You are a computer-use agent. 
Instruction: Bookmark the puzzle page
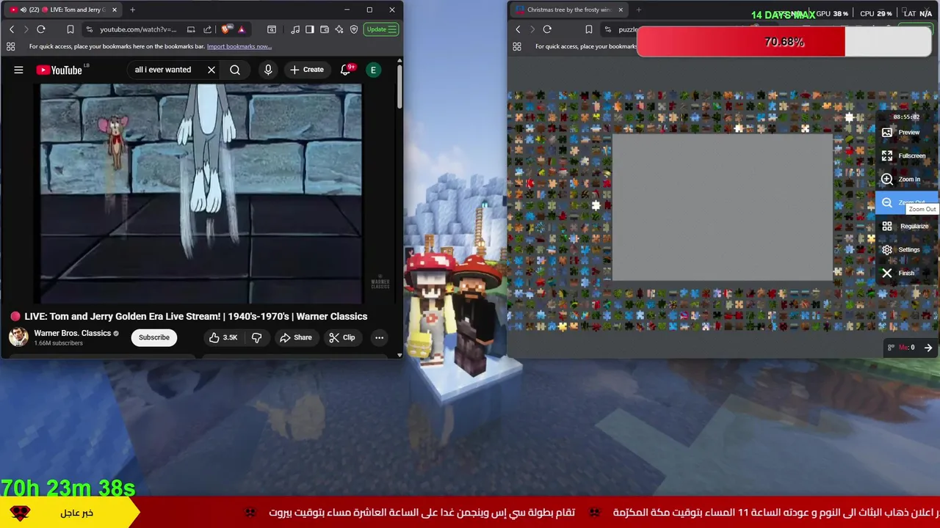pos(589,29)
